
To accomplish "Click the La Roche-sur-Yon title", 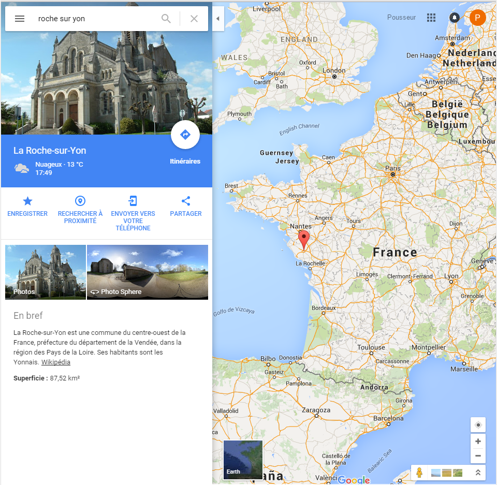I will [x=50, y=151].
